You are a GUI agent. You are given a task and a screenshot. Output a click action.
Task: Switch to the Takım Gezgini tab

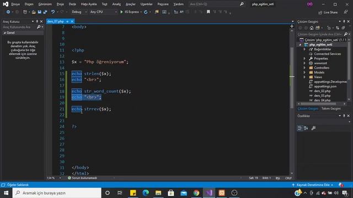(331, 108)
